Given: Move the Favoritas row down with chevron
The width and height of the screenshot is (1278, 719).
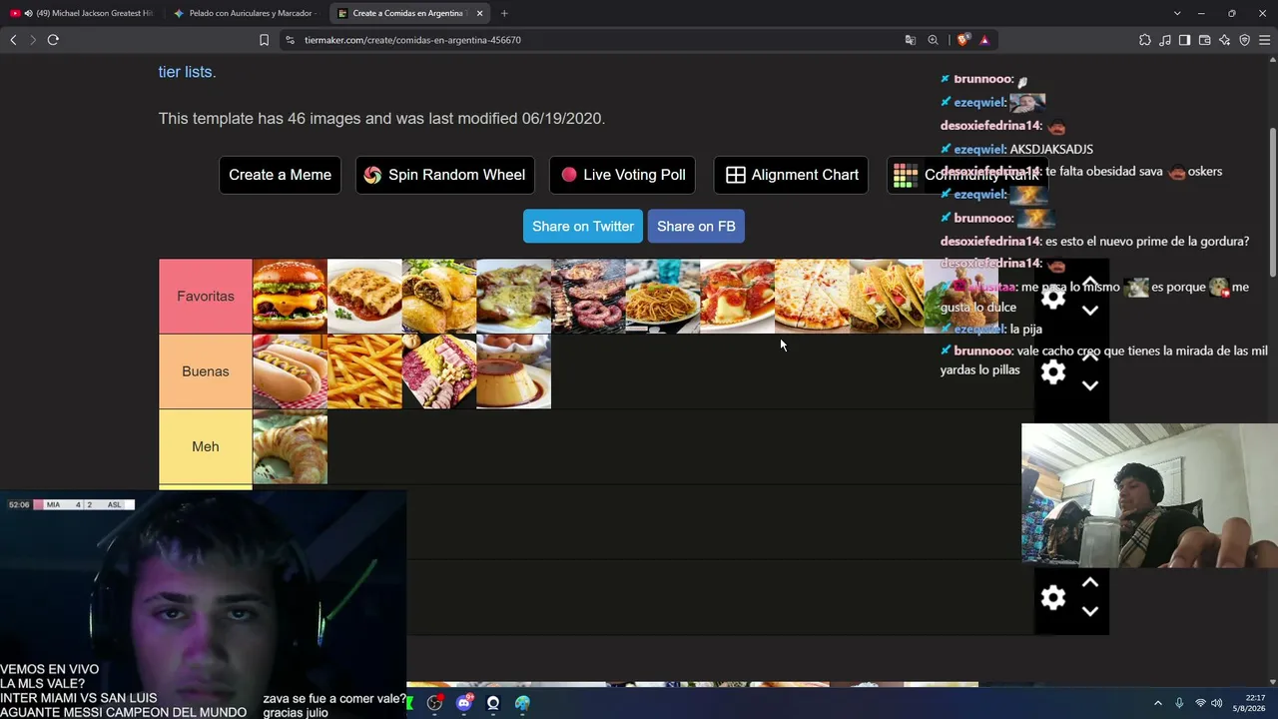Looking at the screenshot, I should (1090, 311).
